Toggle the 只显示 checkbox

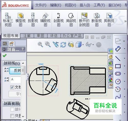click(x=12, y=116)
